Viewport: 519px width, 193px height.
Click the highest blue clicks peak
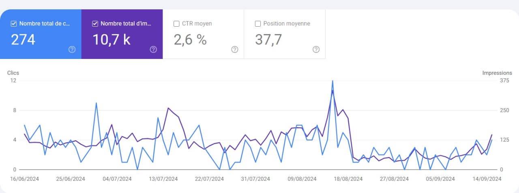(x=332, y=81)
